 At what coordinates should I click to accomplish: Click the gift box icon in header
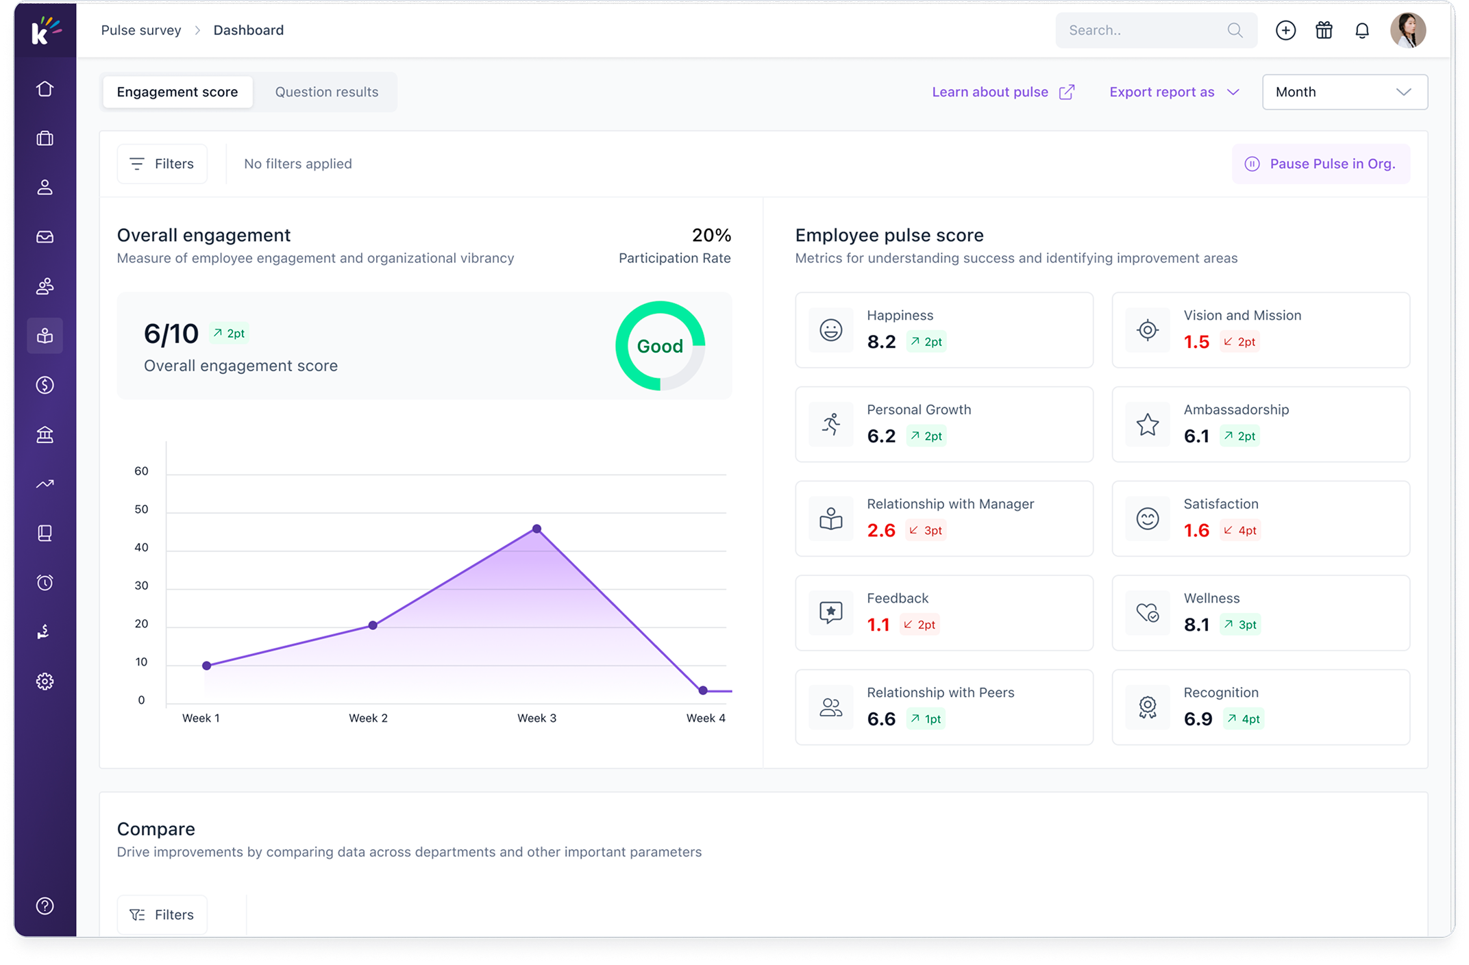[x=1324, y=30]
